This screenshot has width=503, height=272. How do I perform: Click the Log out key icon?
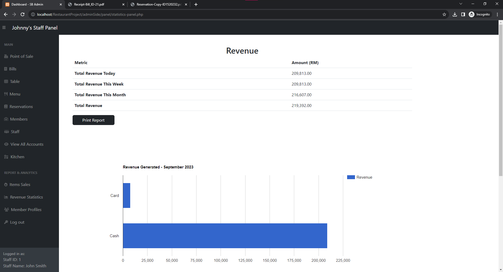(6, 222)
